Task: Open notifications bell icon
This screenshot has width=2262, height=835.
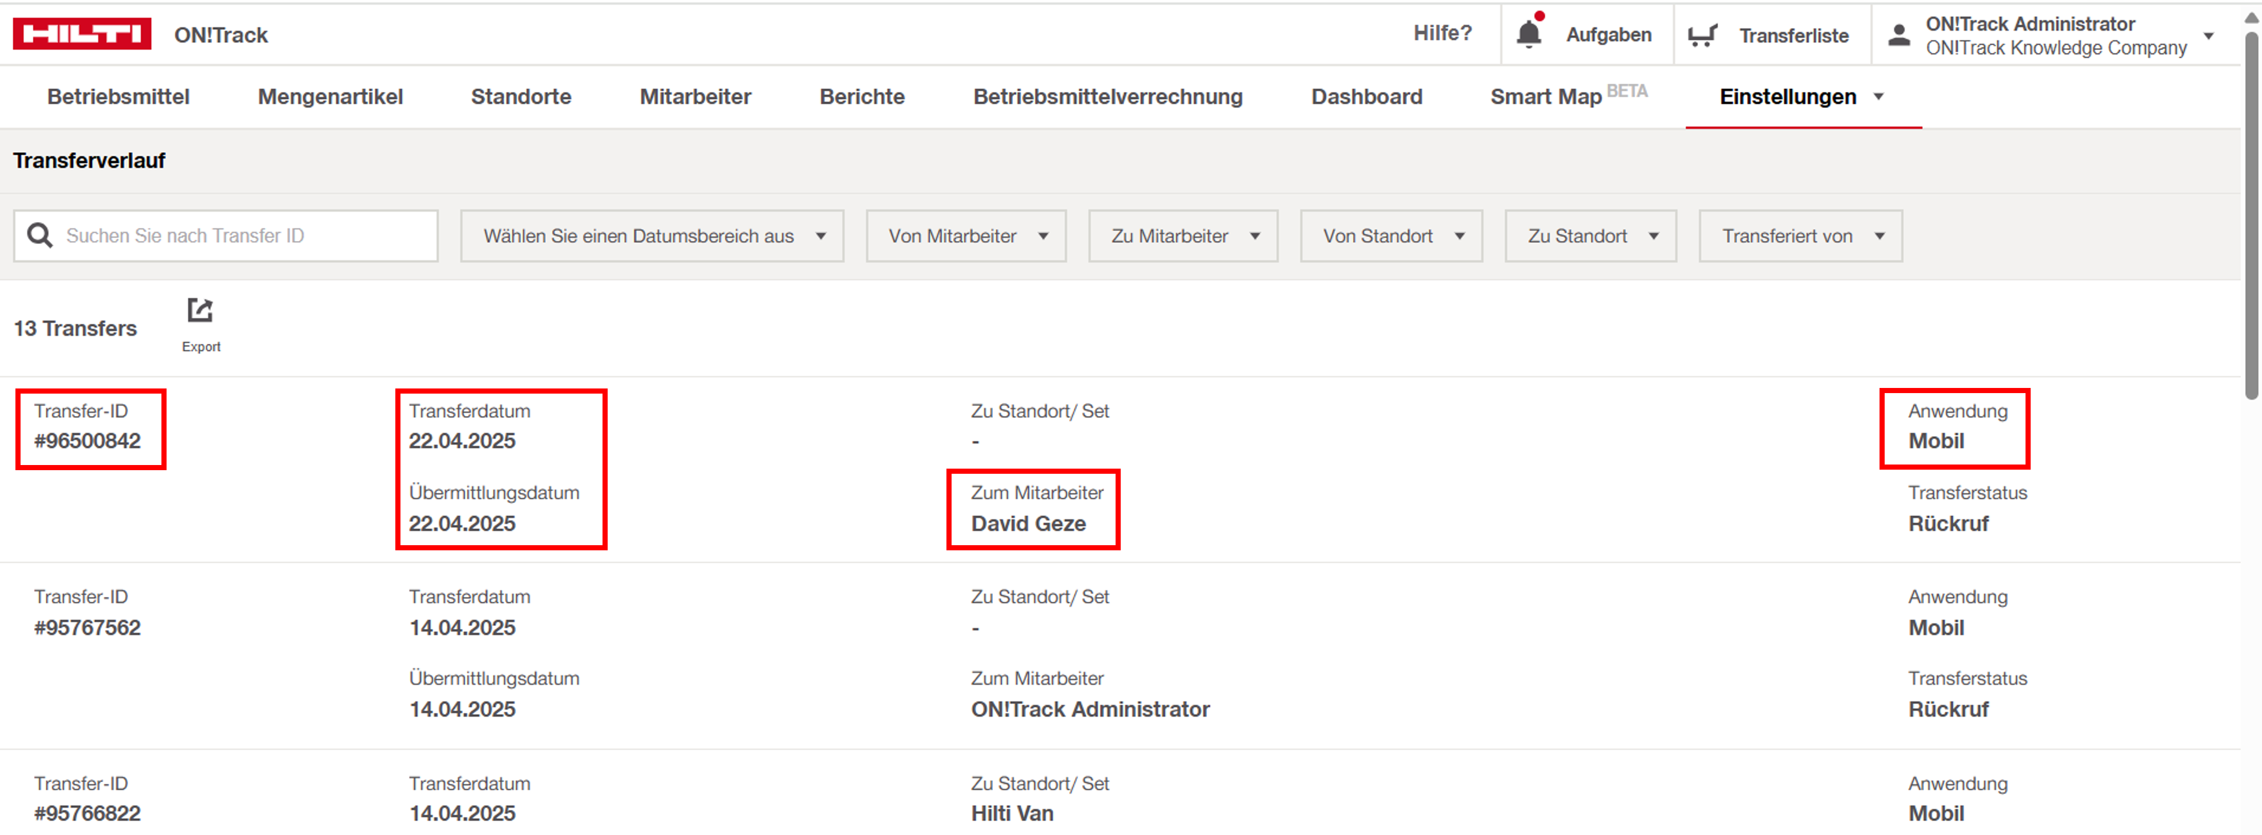Action: [1529, 34]
